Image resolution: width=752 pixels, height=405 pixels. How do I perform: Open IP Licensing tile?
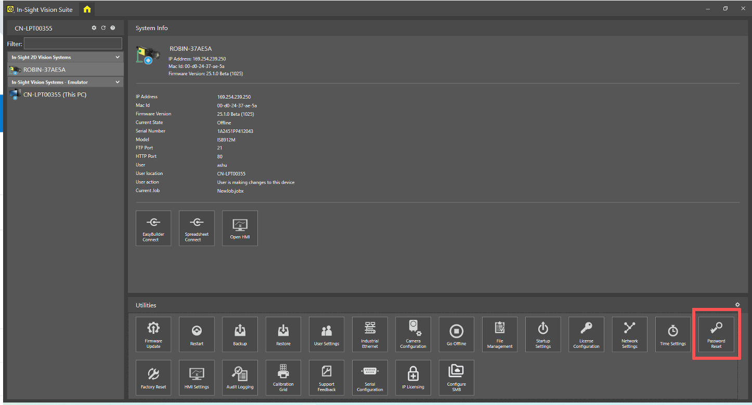tap(413, 377)
